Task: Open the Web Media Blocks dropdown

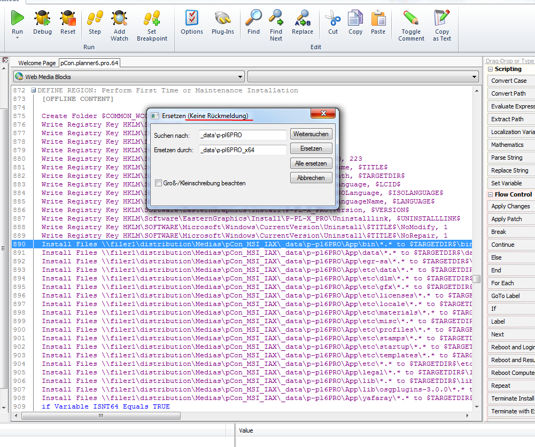Action: [x=240, y=77]
